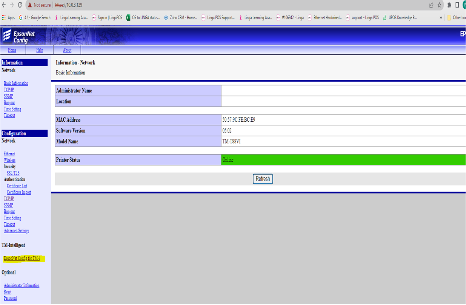Image resolution: width=466 pixels, height=305 pixels.
Task: Click the Location label cell
Action: [138, 101]
